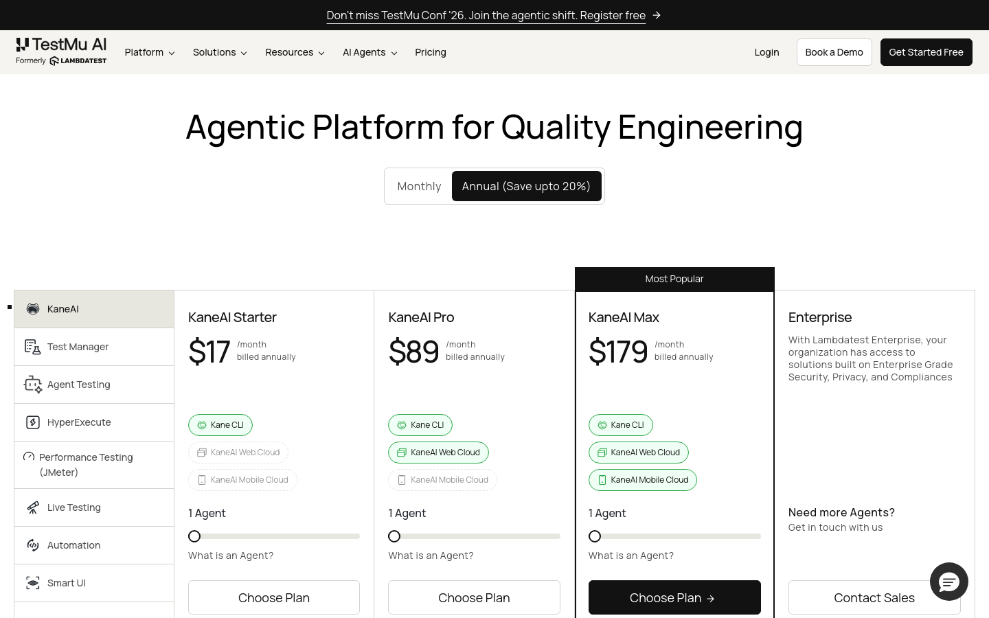Viewport: 989px width, 618px height.
Task: Click KaneAI Pro agent slider handle
Action: pos(394,536)
